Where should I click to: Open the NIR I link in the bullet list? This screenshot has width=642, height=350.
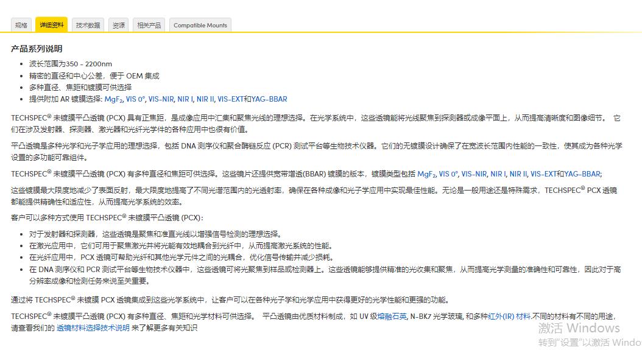point(185,99)
